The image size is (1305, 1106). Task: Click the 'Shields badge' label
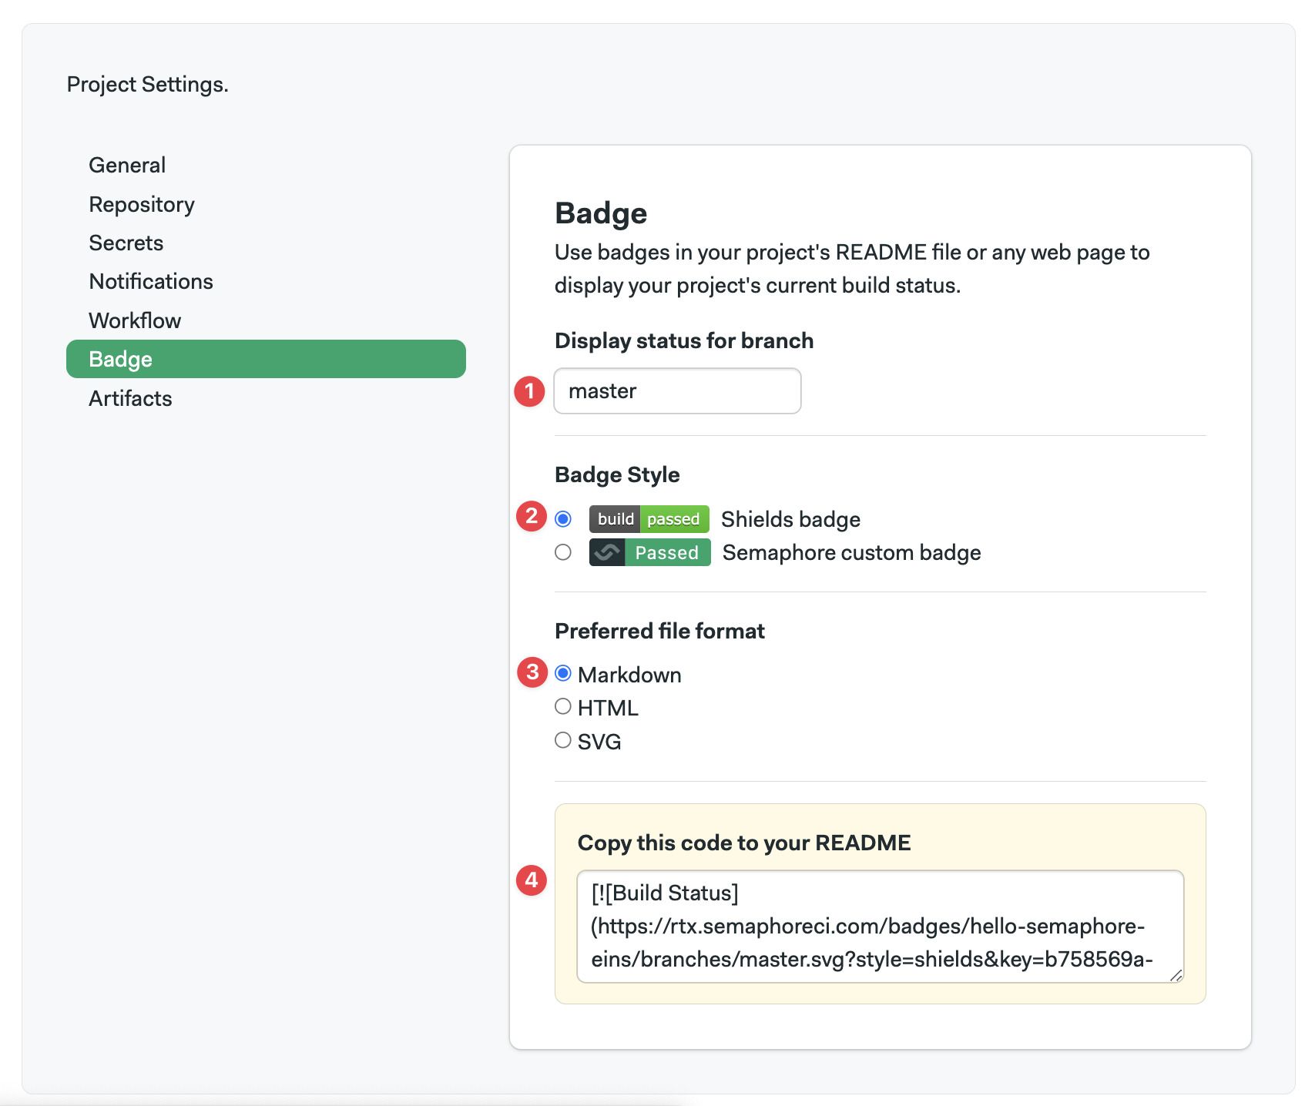790,519
